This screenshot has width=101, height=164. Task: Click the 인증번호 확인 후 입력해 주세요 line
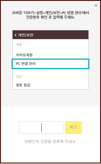click(50, 17)
